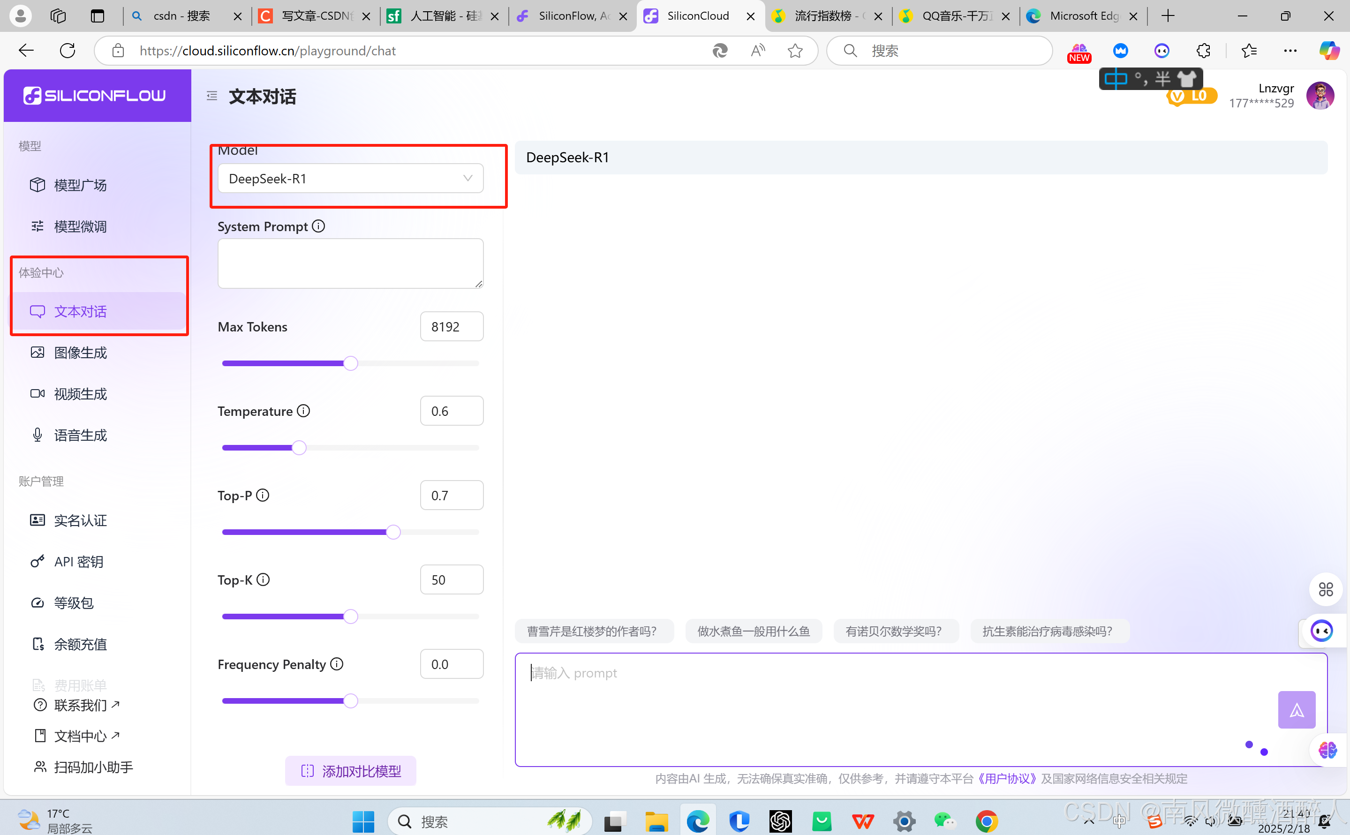The height and width of the screenshot is (835, 1350).
Task: Open 图像生成 in sidebar
Action: pos(80,353)
